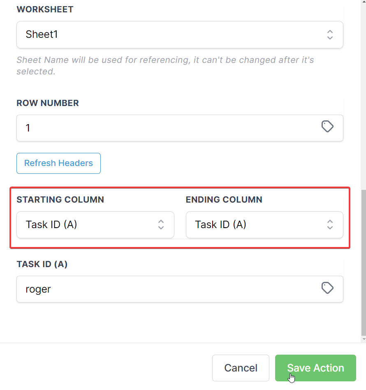
Task: Expand the Starting Column dropdown
Action: [x=90, y=224]
